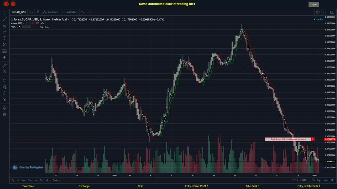Click the Coin column header

pos(140,186)
